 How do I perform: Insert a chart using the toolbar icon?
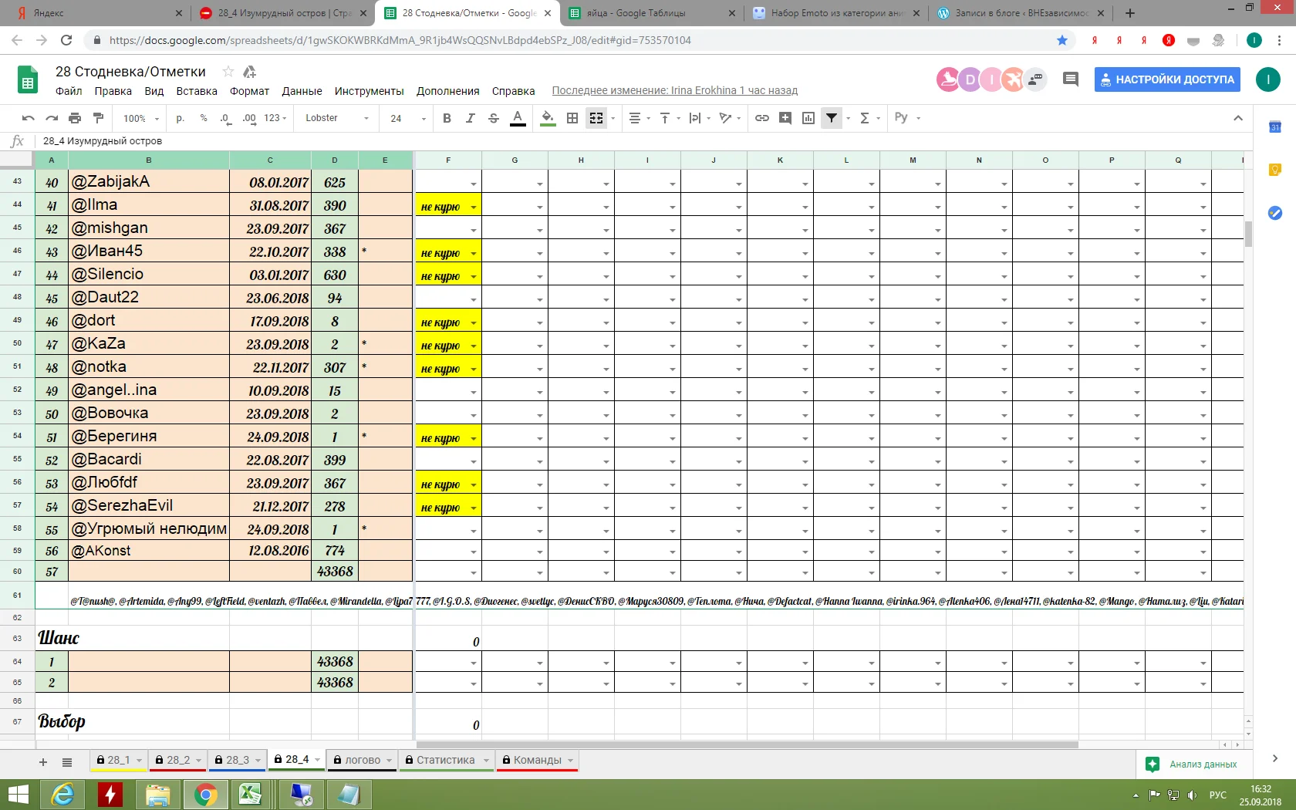point(808,118)
